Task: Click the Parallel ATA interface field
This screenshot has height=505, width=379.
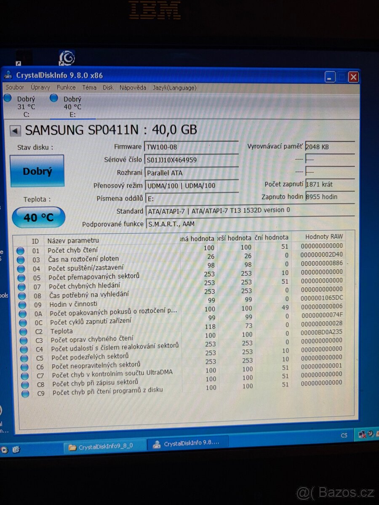Action: (x=191, y=173)
